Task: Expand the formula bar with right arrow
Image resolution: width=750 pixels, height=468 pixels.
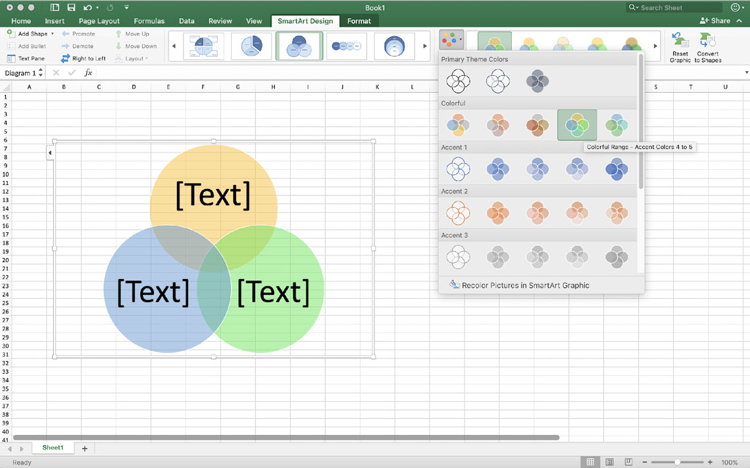Action: click(x=746, y=73)
